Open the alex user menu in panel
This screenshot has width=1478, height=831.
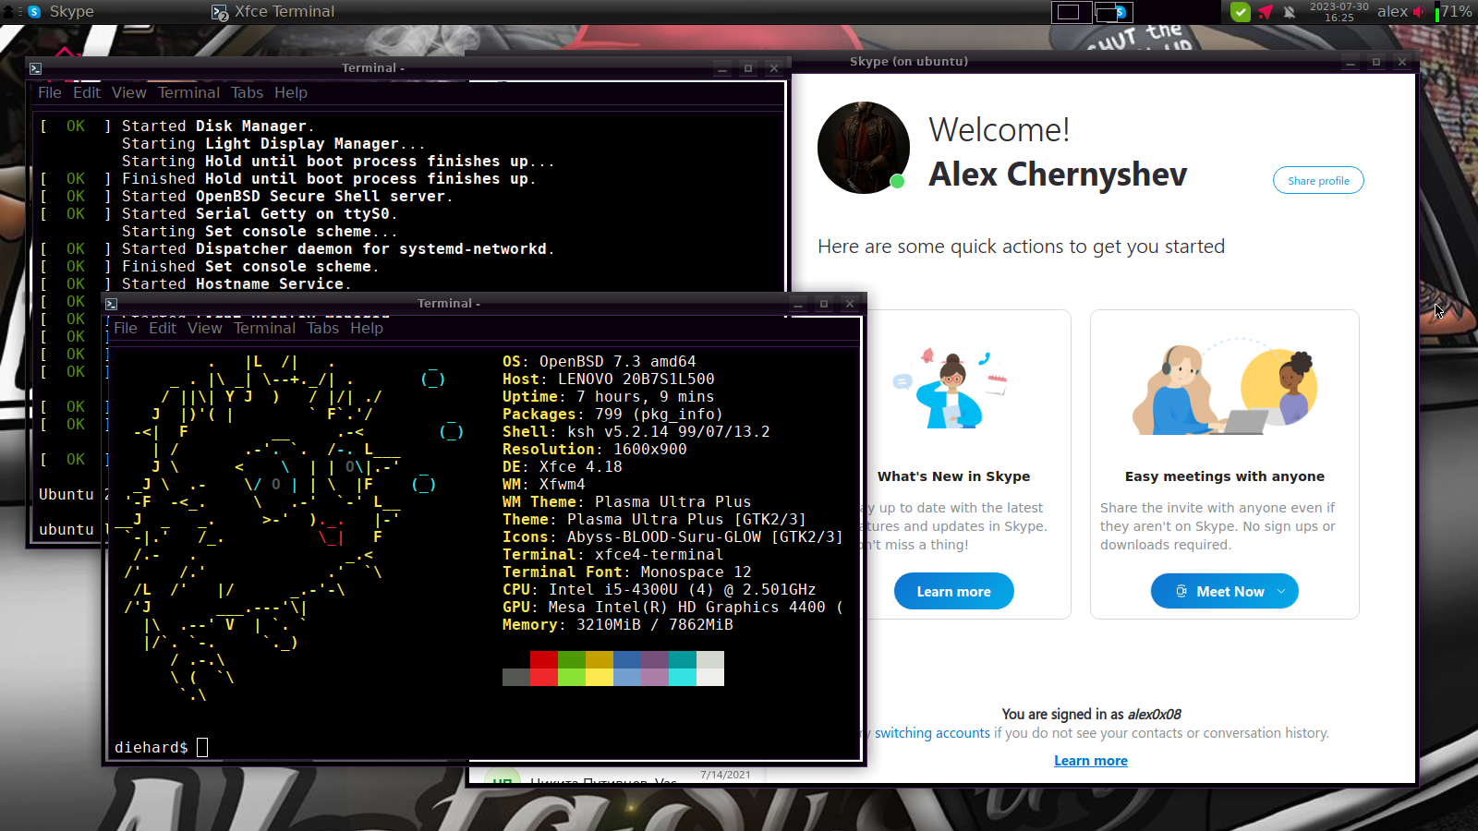click(1392, 12)
